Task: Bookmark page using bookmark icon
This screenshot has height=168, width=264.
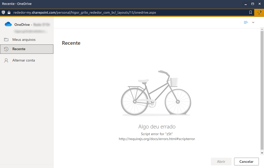Action: (251, 12)
